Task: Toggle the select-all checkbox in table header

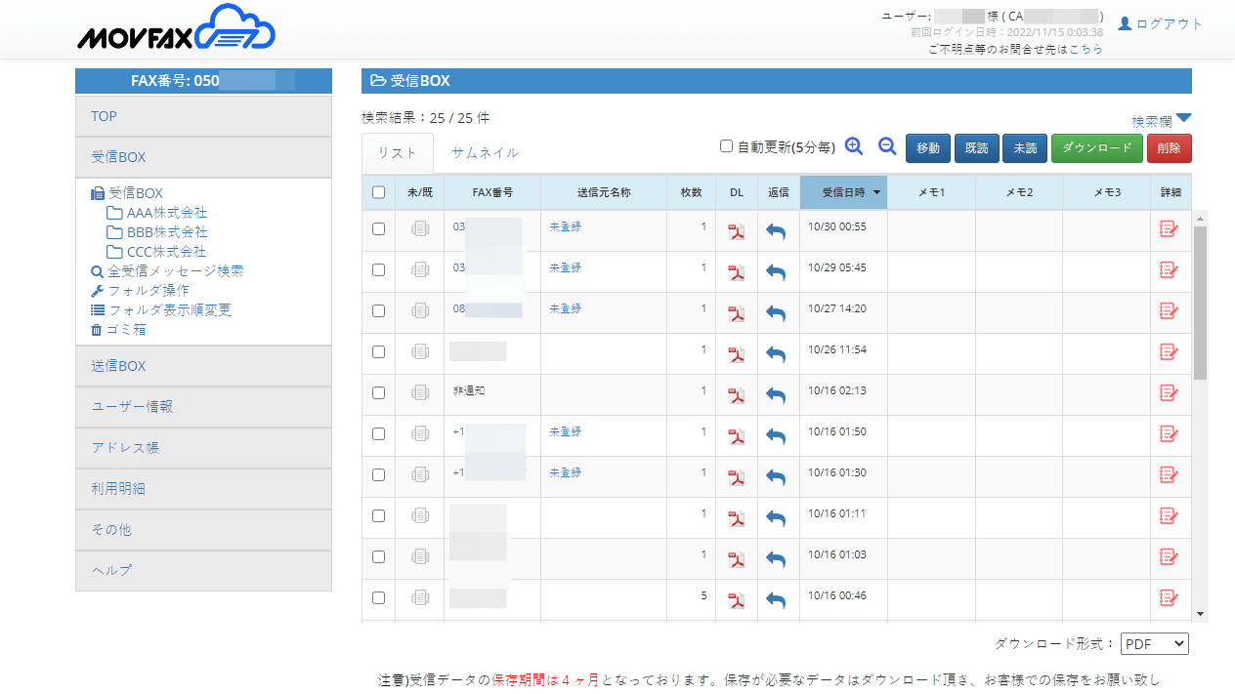Action: click(378, 193)
